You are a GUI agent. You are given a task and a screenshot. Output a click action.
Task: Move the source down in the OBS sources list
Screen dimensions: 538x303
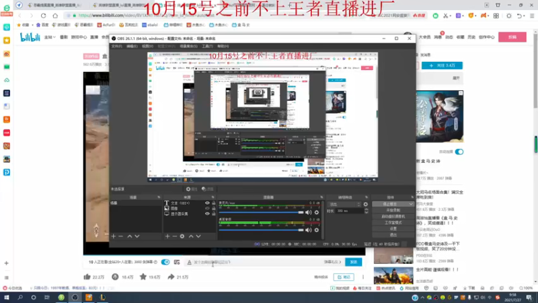[198, 236]
